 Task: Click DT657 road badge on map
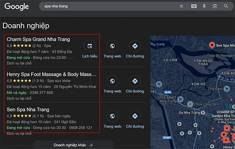(x=167, y=138)
